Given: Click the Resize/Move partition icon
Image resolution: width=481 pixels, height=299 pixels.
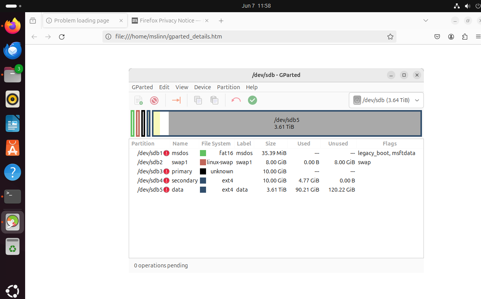Looking at the screenshot, I should pos(176,100).
